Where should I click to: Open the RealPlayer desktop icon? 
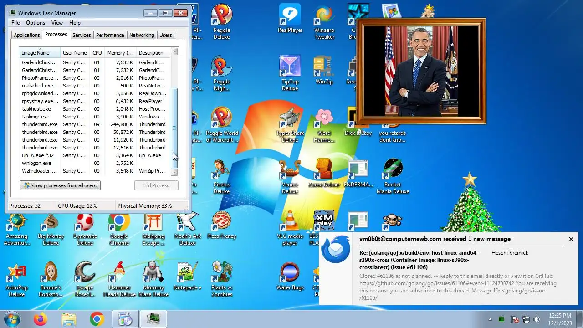290,19
